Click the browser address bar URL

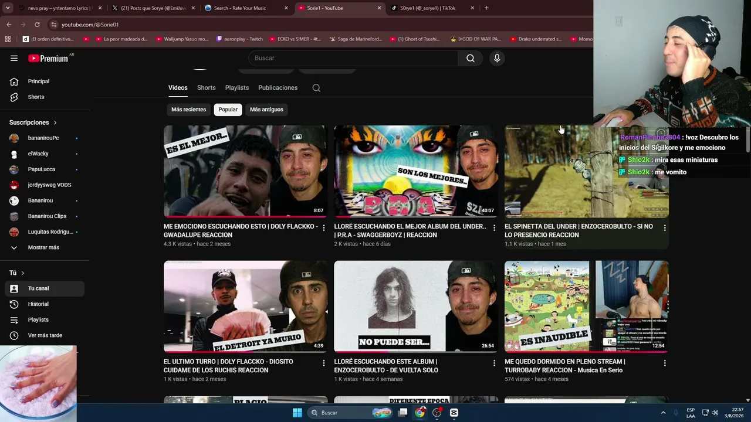click(x=90, y=25)
